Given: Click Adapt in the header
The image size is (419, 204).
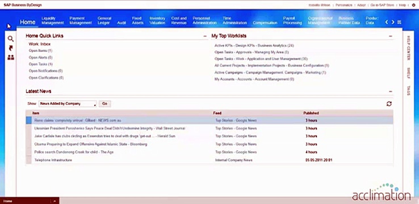Looking at the screenshot, I should (361, 5).
